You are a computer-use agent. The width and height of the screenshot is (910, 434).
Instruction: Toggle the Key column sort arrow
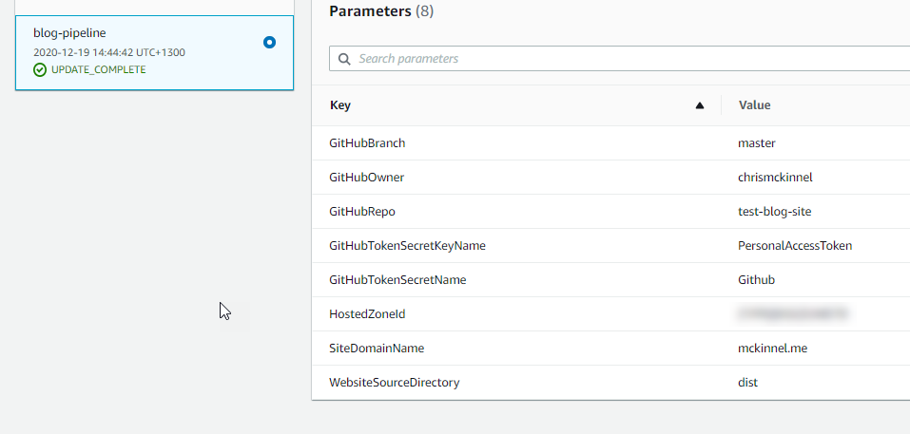click(700, 105)
